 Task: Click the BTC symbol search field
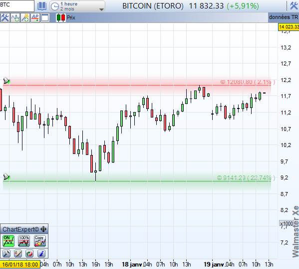pyautogui.click(x=17, y=5)
